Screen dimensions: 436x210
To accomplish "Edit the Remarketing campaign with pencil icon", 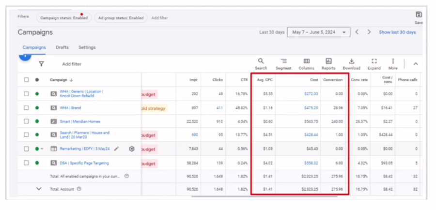I will coord(116,149).
